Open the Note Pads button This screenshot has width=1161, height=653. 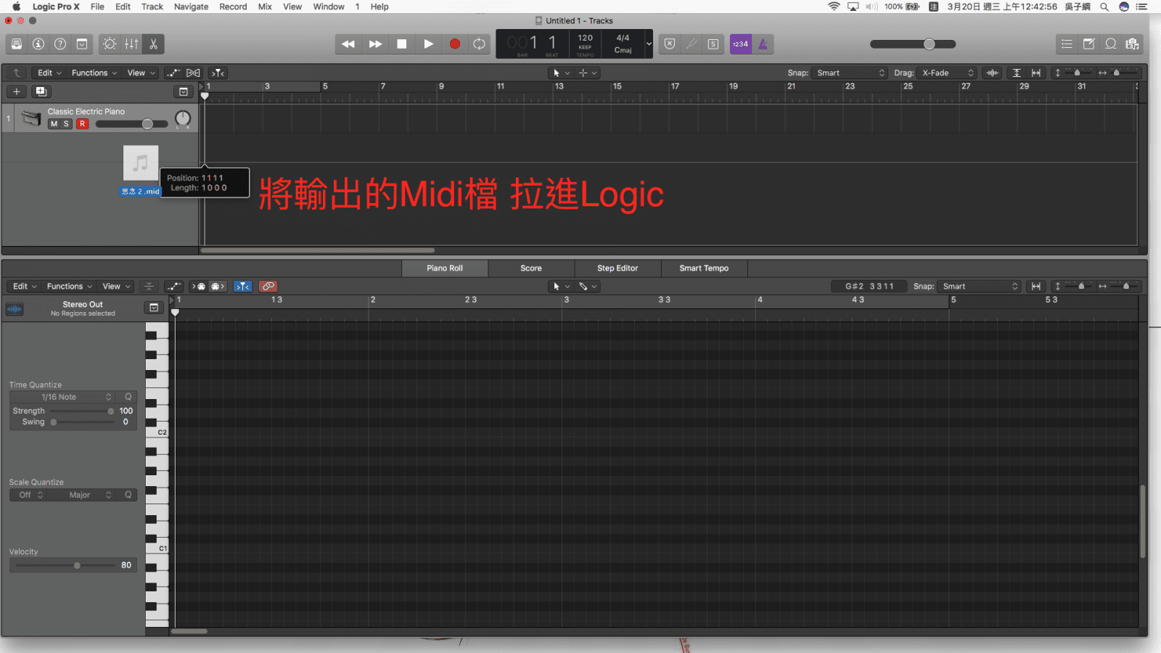pos(1088,44)
